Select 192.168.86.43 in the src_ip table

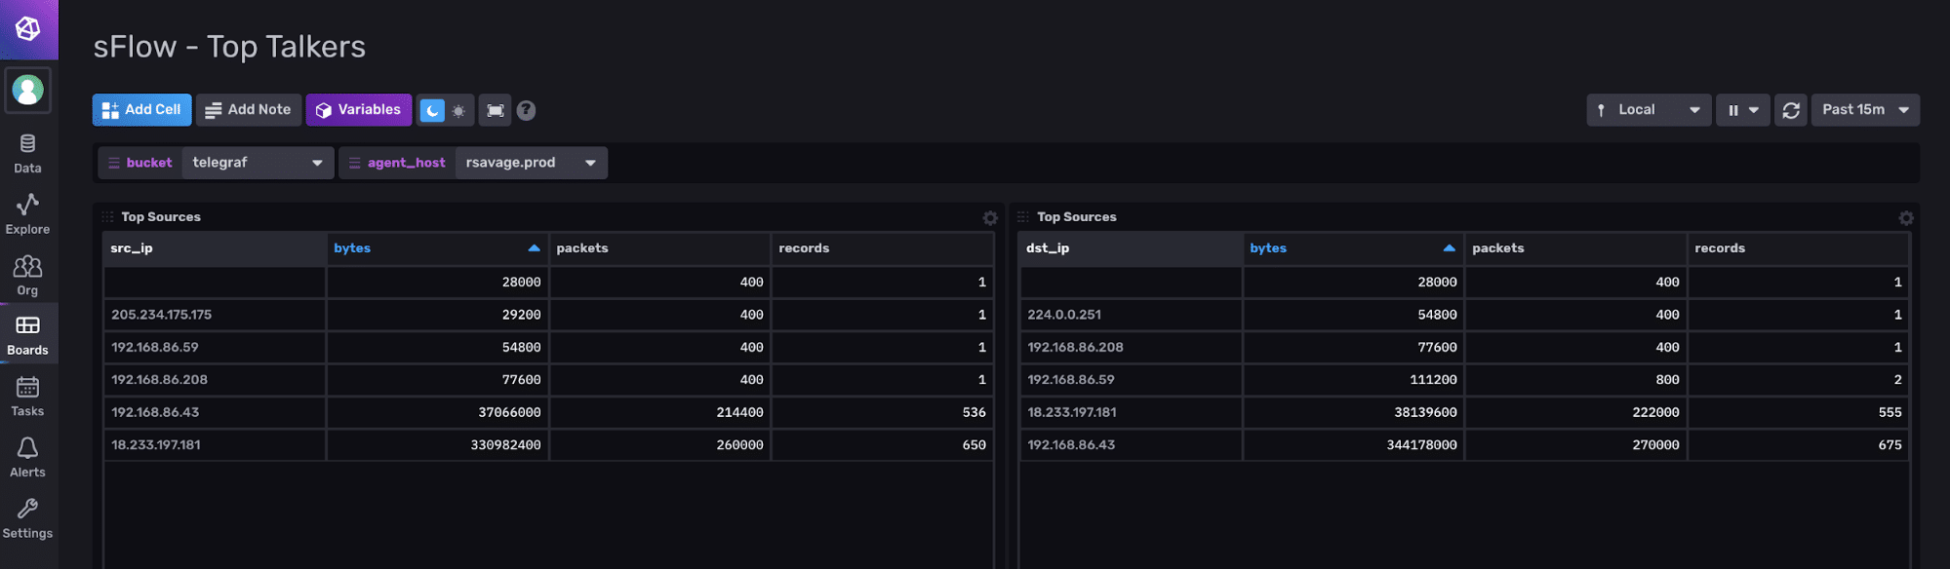tap(155, 412)
